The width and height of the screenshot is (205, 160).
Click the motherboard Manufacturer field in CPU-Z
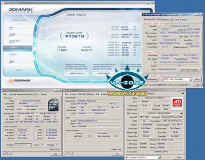point(99,101)
